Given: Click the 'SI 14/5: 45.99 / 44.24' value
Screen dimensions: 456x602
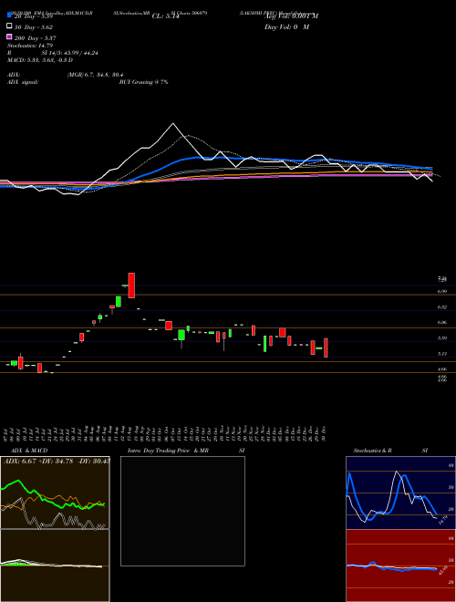Looking at the screenshot, I should (x=69, y=53).
